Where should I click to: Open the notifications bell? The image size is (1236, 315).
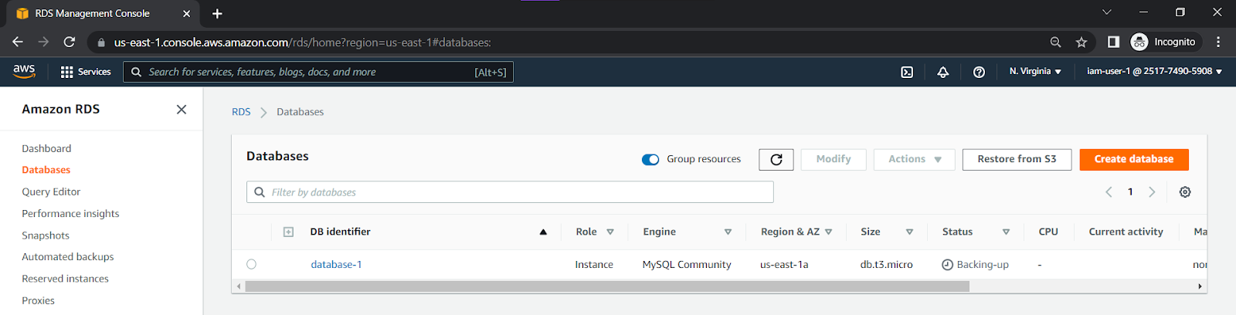(x=943, y=72)
